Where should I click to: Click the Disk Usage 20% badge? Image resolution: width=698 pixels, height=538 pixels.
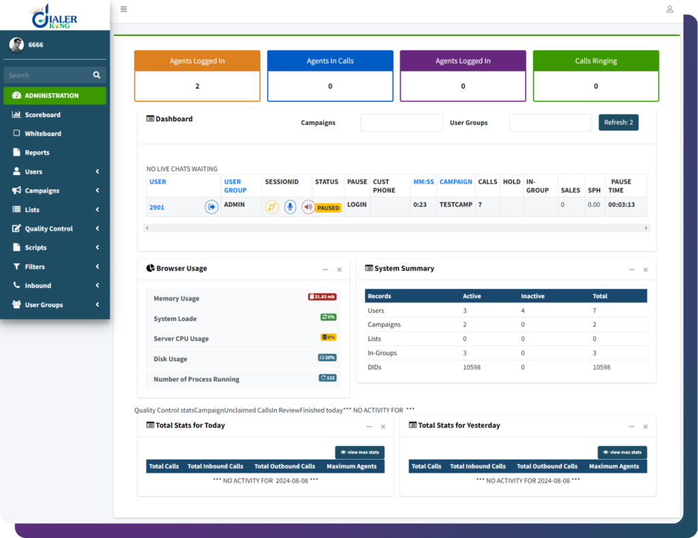tap(327, 357)
